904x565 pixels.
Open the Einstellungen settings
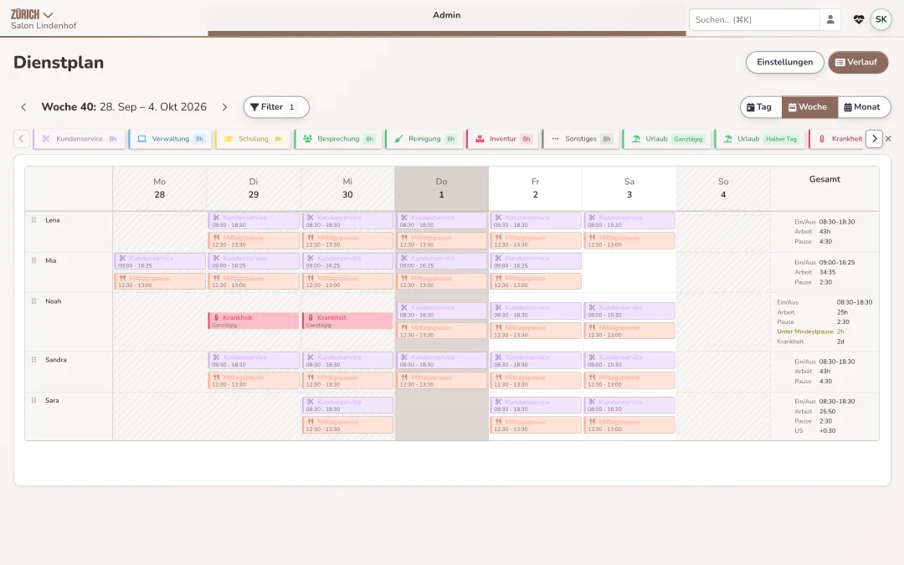coord(784,62)
